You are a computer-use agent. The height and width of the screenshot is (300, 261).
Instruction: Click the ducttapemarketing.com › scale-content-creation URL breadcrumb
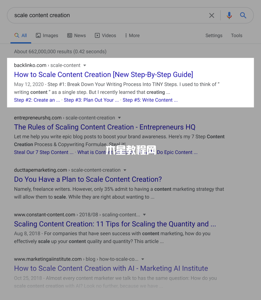coord(67,170)
